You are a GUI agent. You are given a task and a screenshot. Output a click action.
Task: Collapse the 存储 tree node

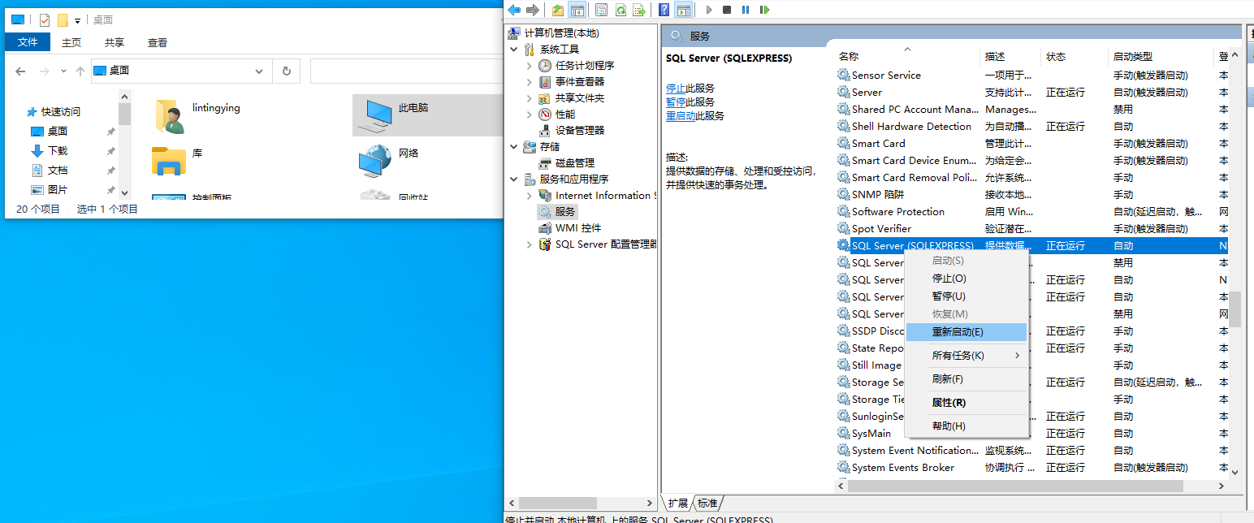tap(514, 147)
